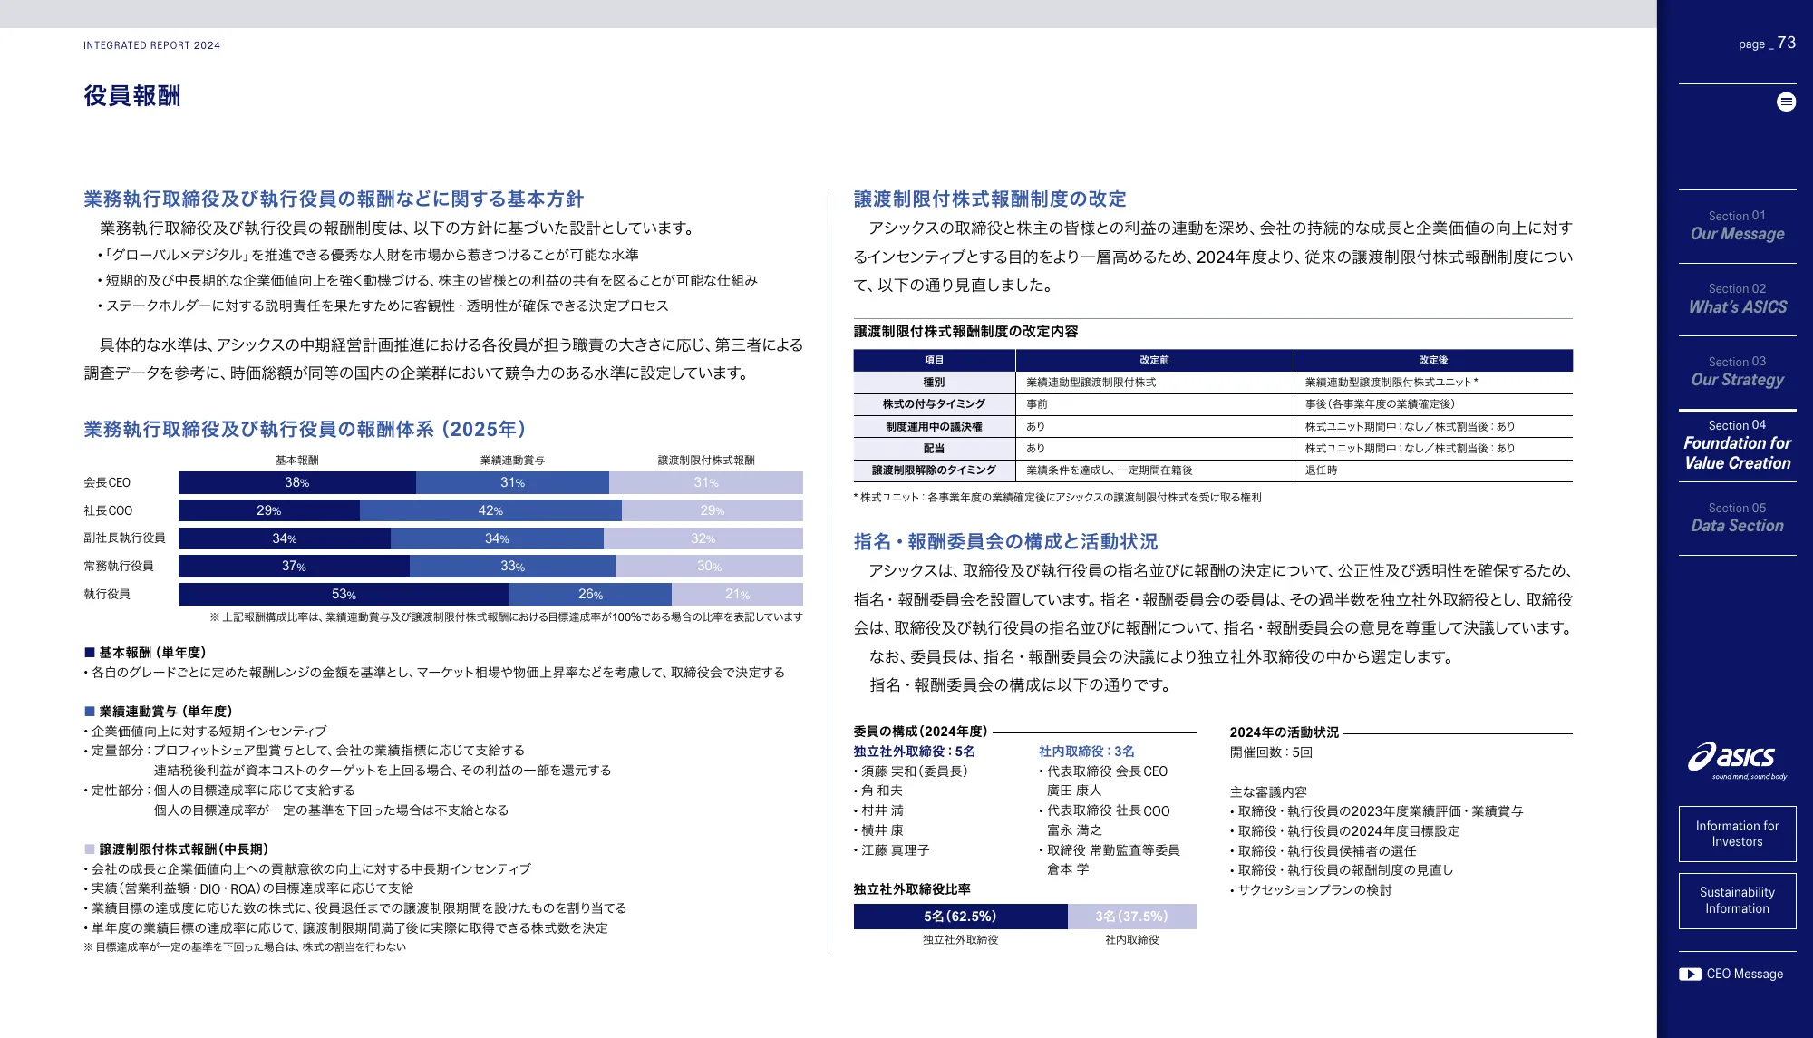The height and width of the screenshot is (1038, 1813).
Task: Click the 21% executive officer stock bar
Action: [737, 595]
